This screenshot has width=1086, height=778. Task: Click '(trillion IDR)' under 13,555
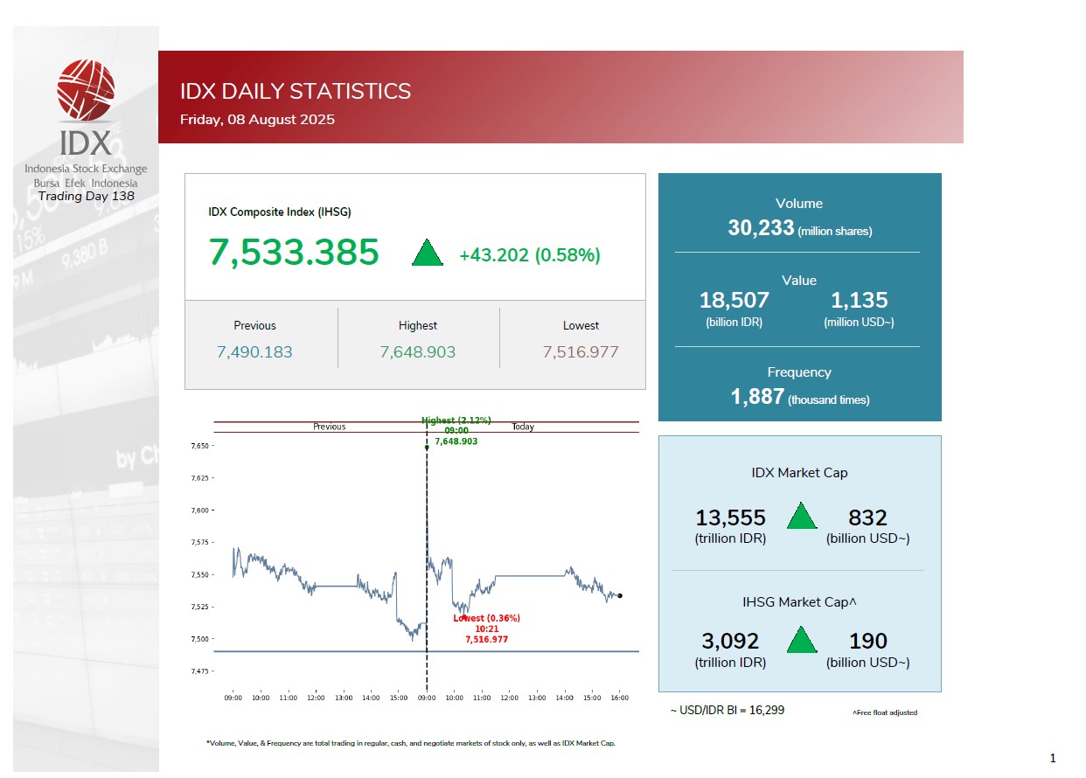(x=730, y=538)
